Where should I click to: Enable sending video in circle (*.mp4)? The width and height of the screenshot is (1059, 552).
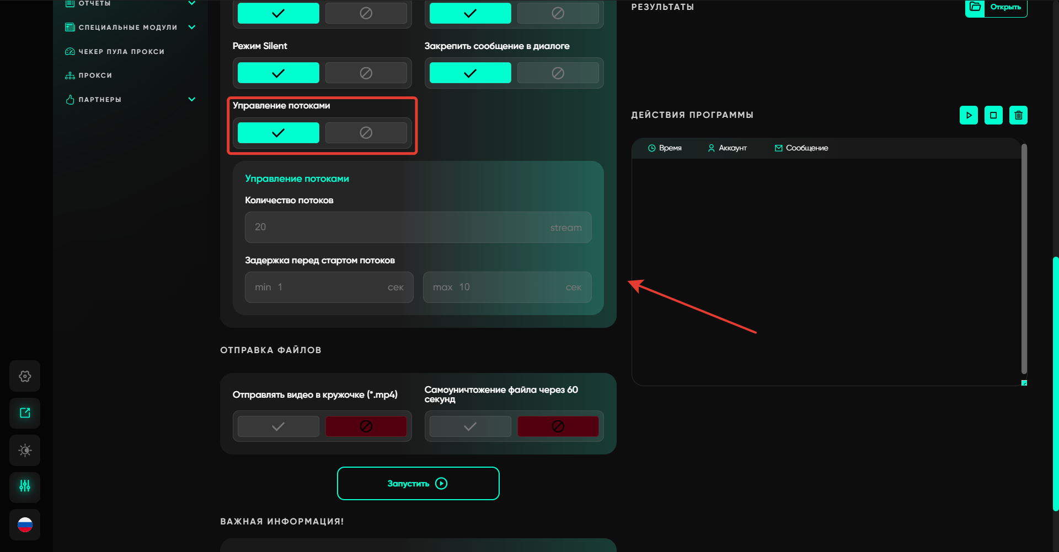click(x=279, y=426)
